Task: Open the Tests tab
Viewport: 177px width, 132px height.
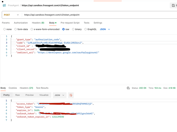Action: (x=86, y=23)
